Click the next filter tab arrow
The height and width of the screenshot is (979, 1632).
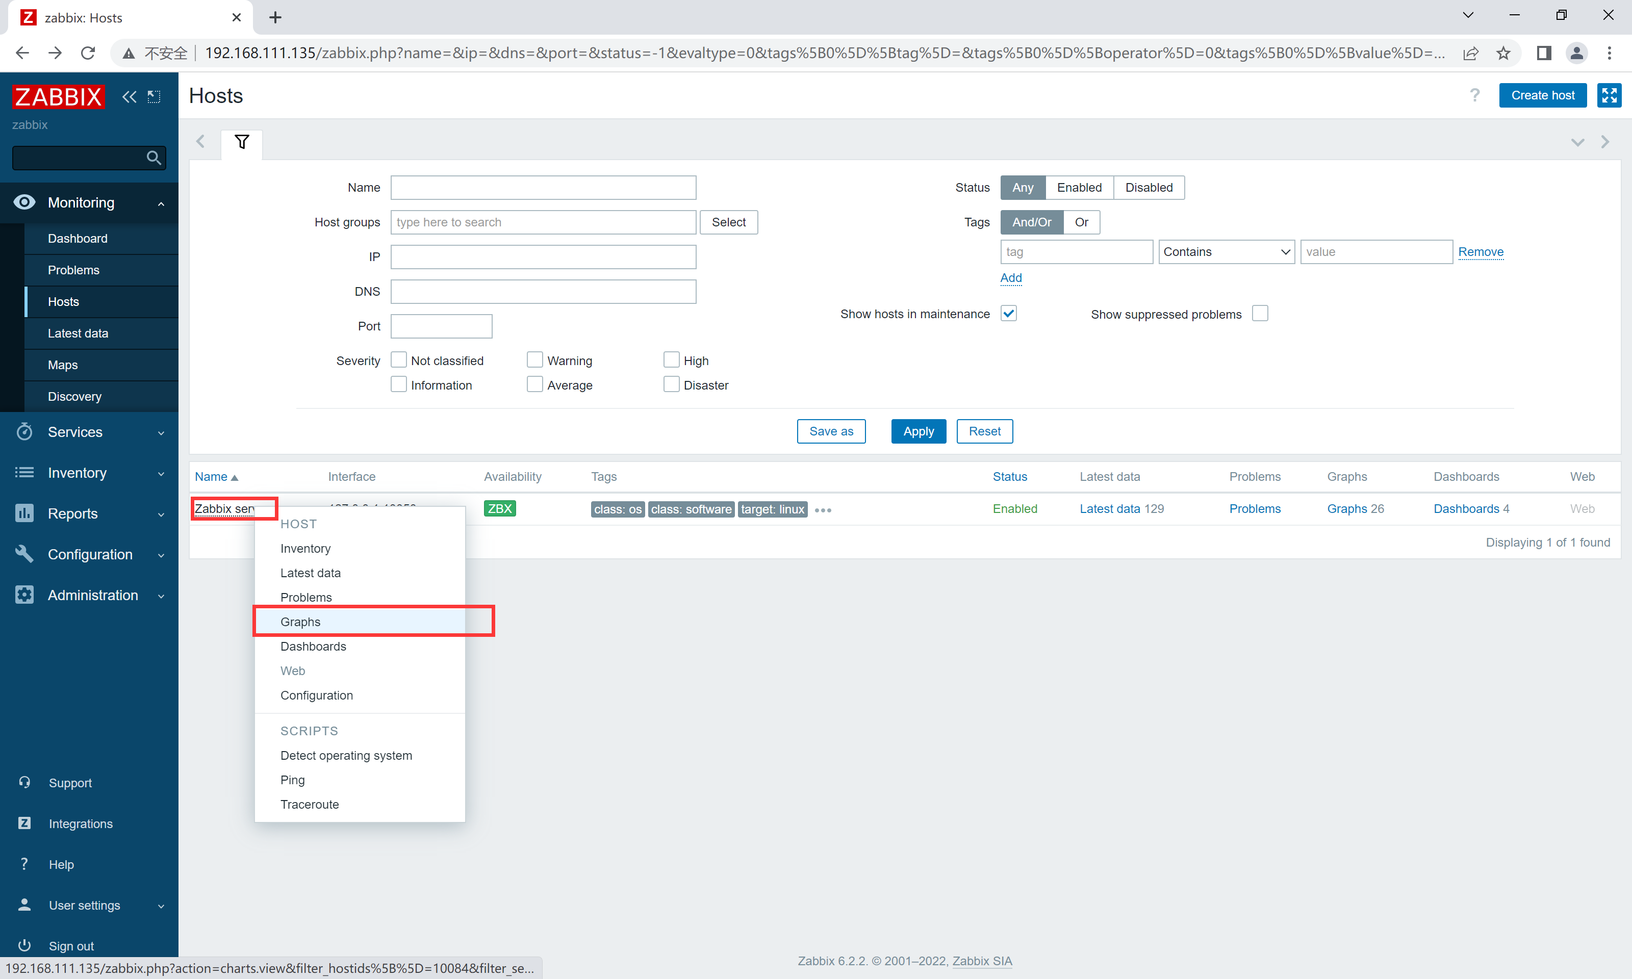click(x=1605, y=141)
